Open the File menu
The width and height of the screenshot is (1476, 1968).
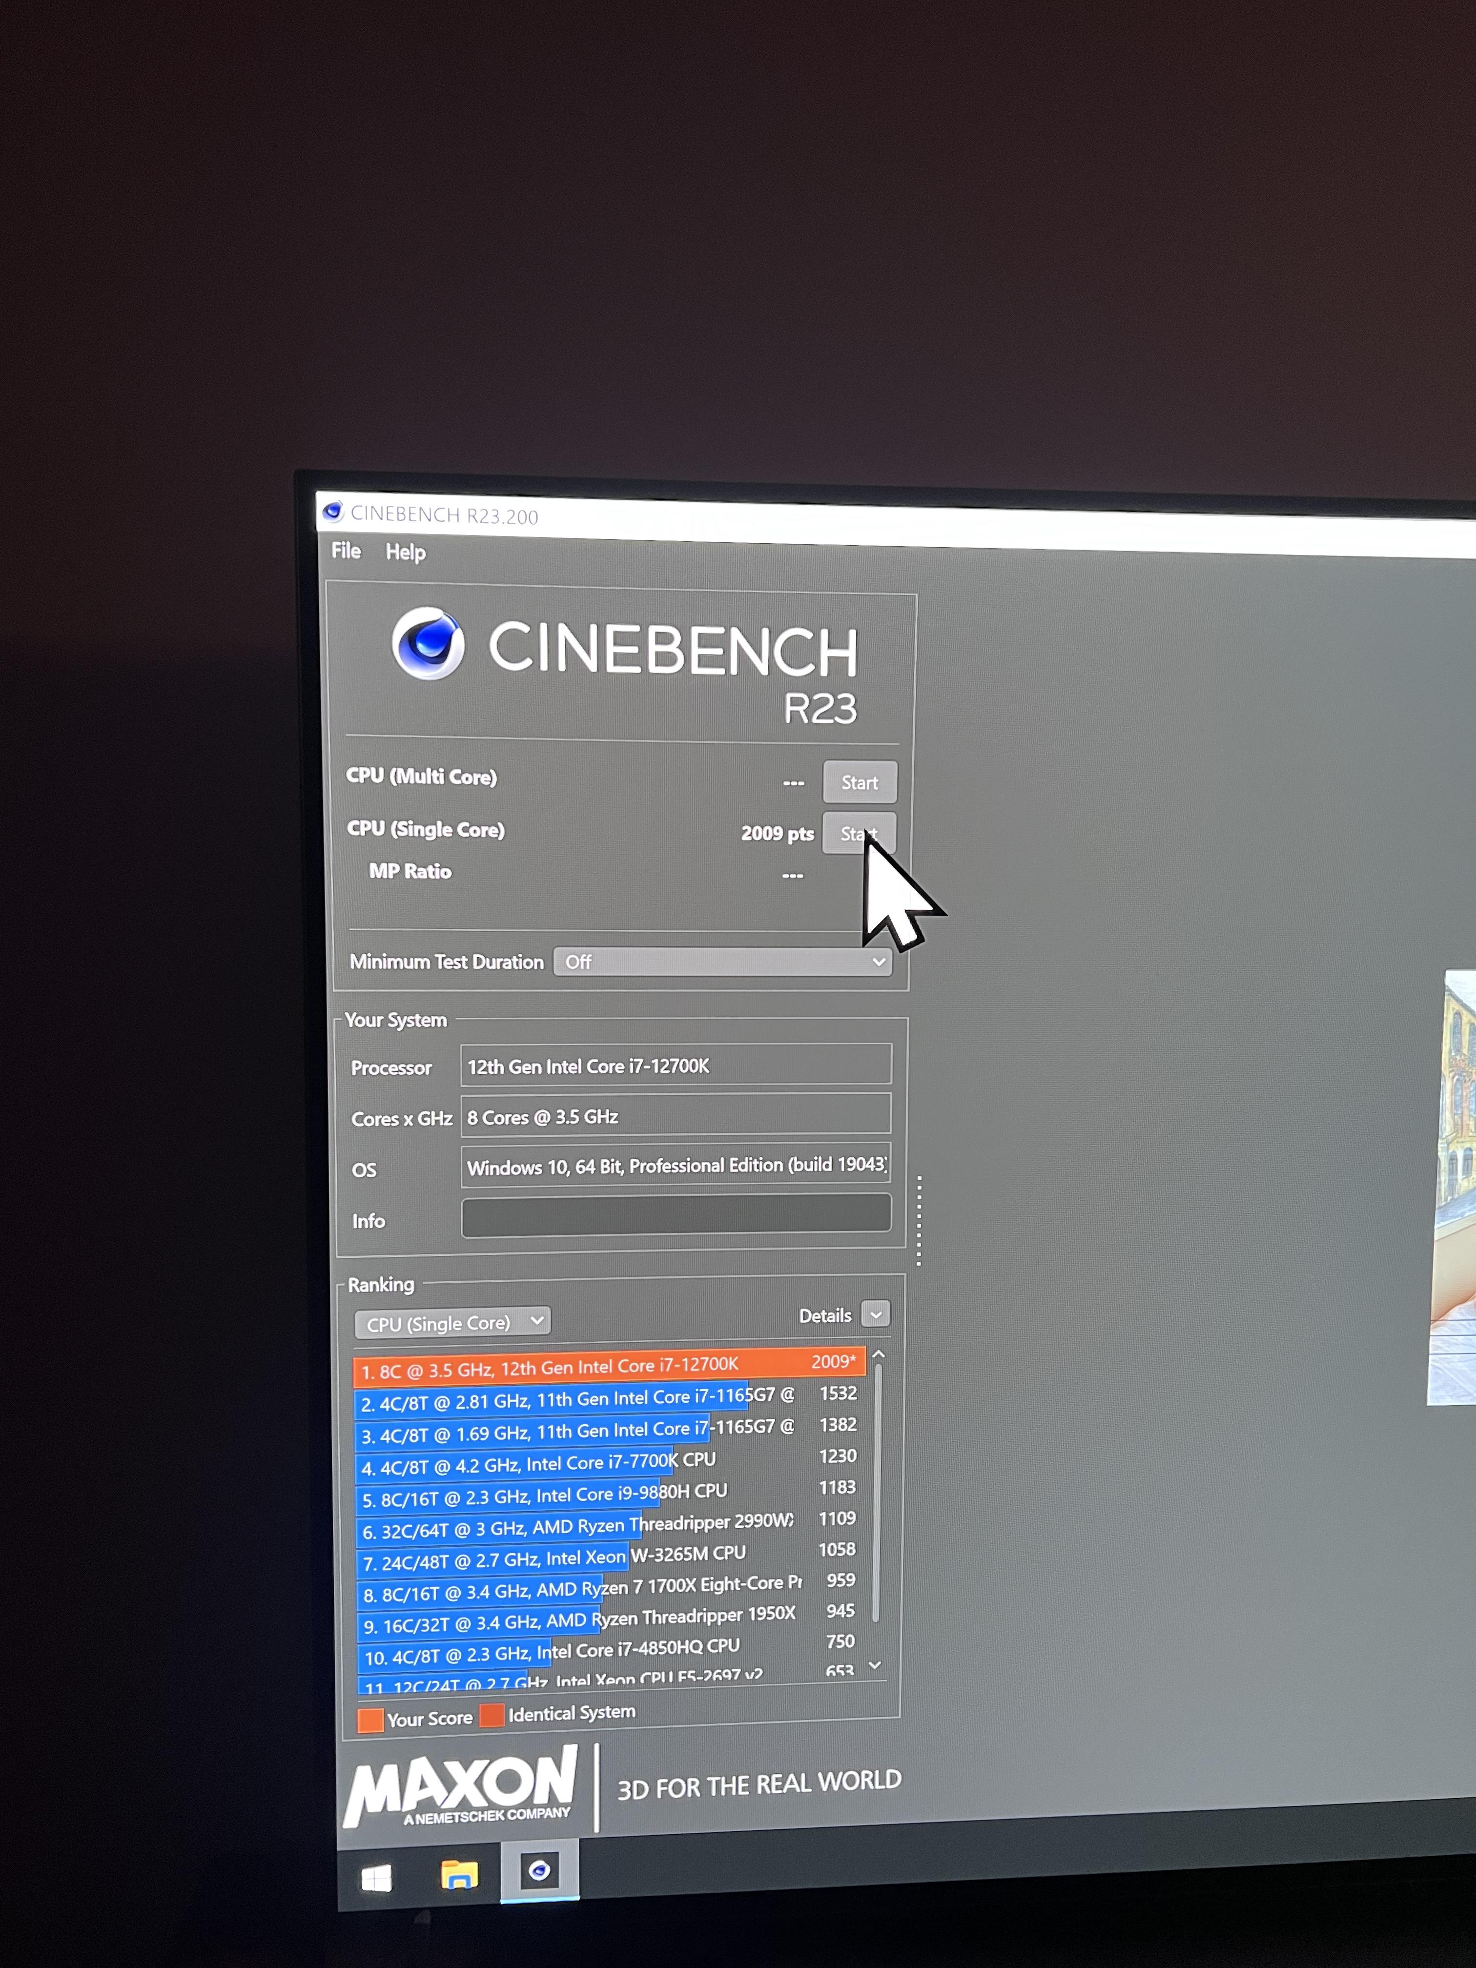[x=346, y=551]
